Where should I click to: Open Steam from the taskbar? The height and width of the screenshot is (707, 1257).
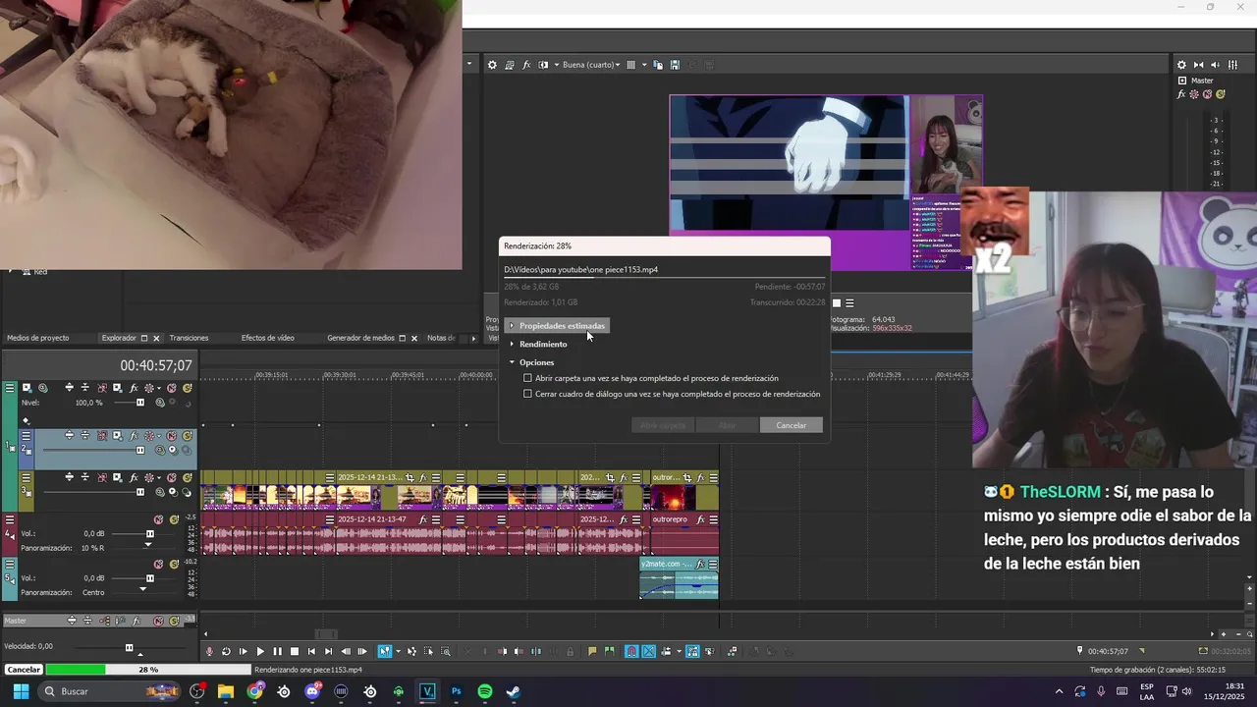513,691
